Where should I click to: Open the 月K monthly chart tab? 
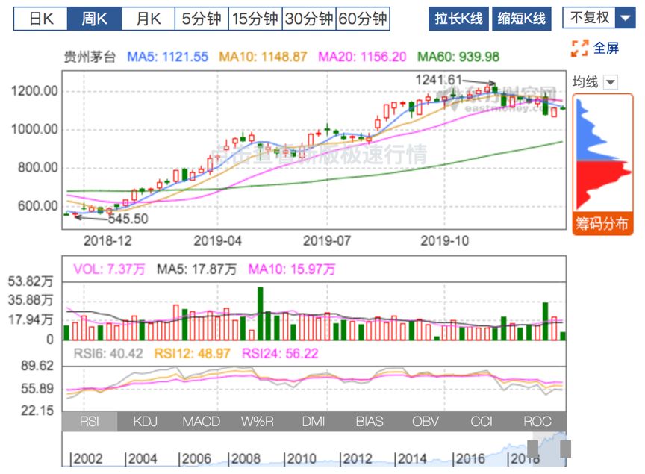point(148,19)
